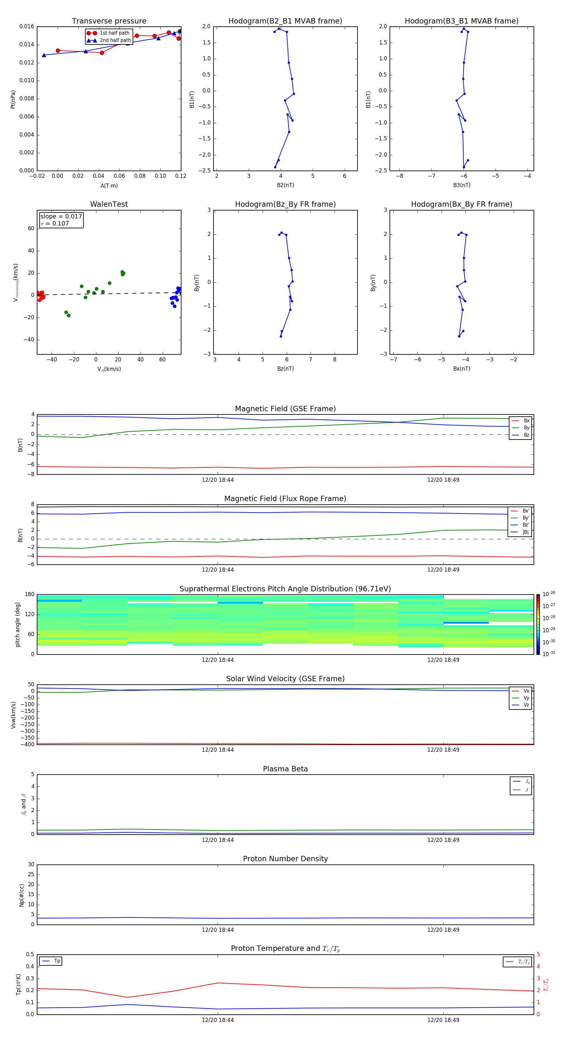Click the 'Hodogram(Bx_By FR frame)' title
The image size is (571, 1048).
pyautogui.click(x=462, y=204)
